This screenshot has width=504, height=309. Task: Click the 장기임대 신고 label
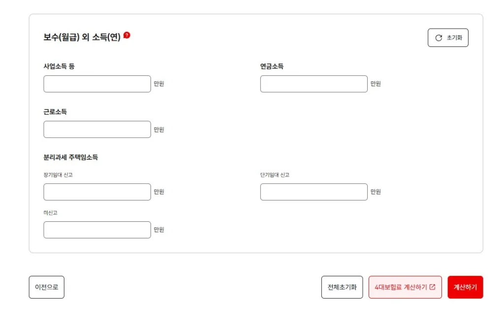[x=58, y=175]
